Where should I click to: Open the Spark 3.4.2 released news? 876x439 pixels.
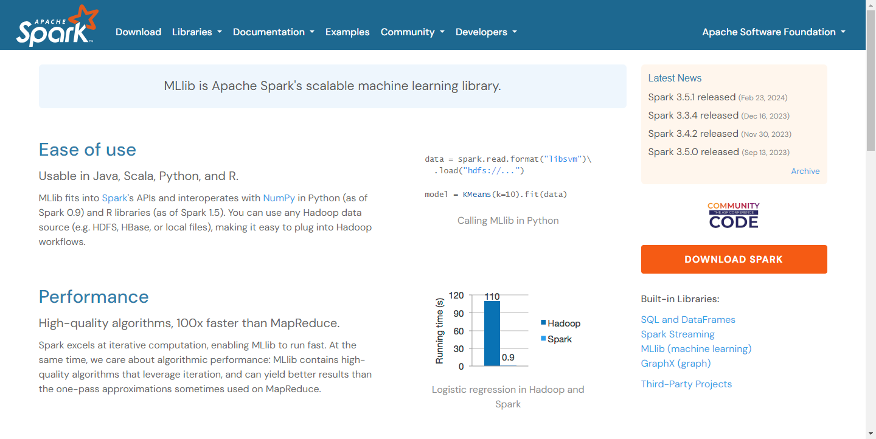point(693,134)
